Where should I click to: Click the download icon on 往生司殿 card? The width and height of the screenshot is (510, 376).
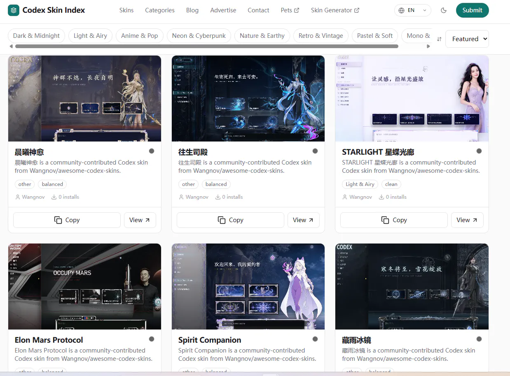point(218,197)
